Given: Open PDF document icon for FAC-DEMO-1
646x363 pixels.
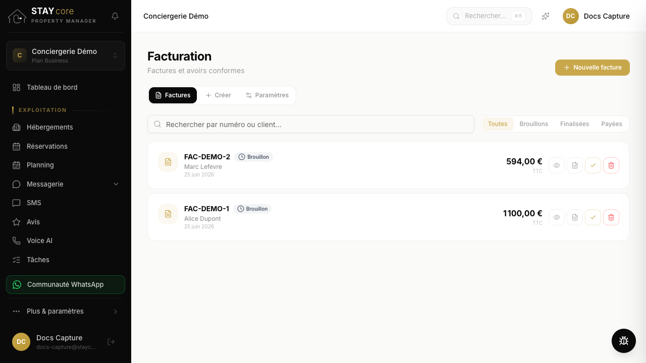Looking at the screenshot, I should point(575,217).
